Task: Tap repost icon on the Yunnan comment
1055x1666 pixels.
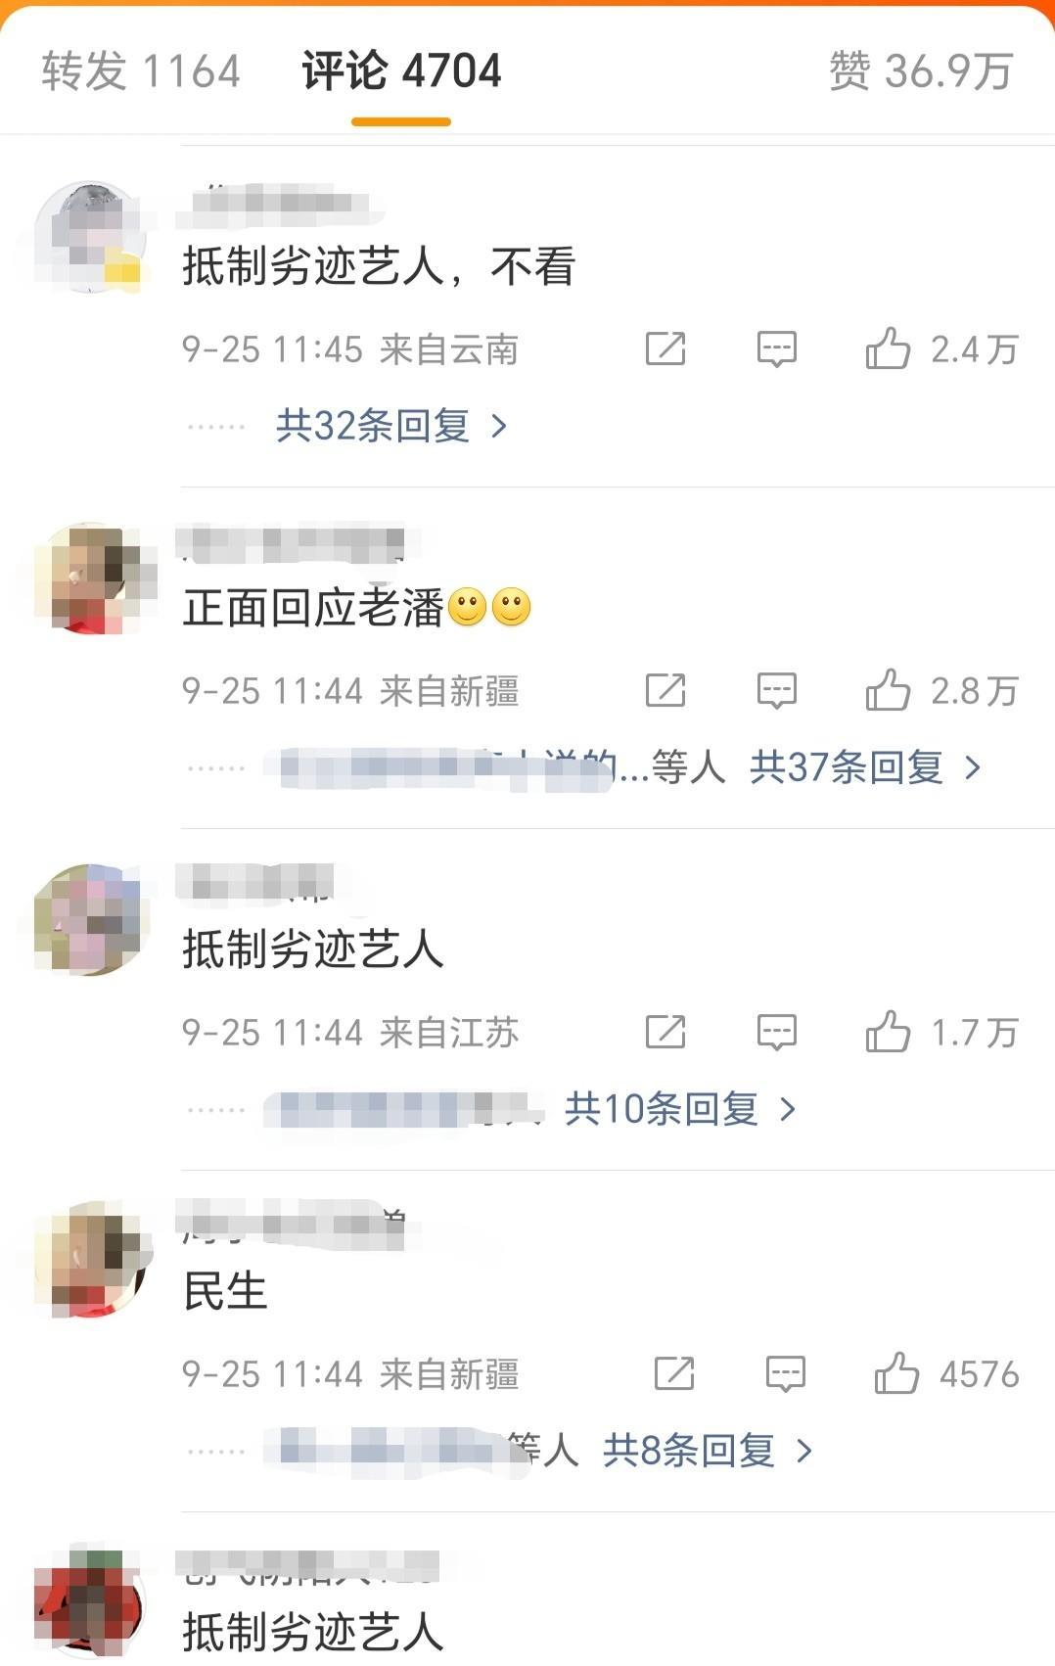Action: click(x=665, y=348)
